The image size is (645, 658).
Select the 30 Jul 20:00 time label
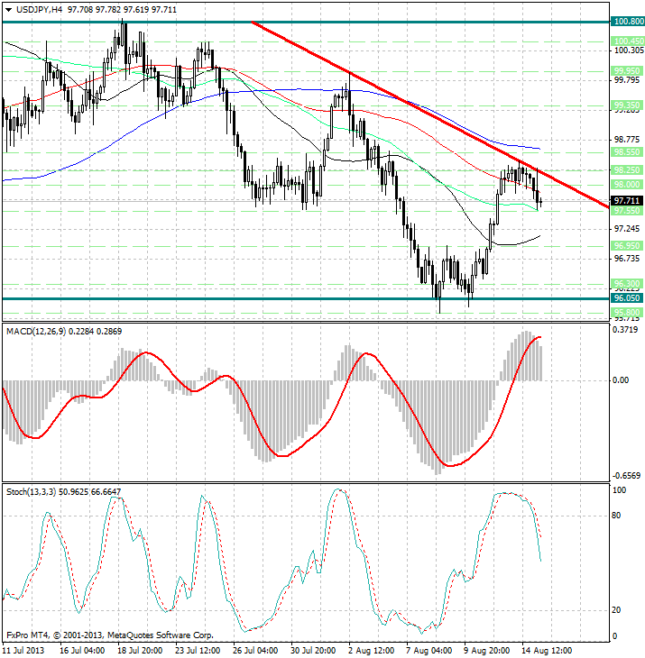click(313, 651)
